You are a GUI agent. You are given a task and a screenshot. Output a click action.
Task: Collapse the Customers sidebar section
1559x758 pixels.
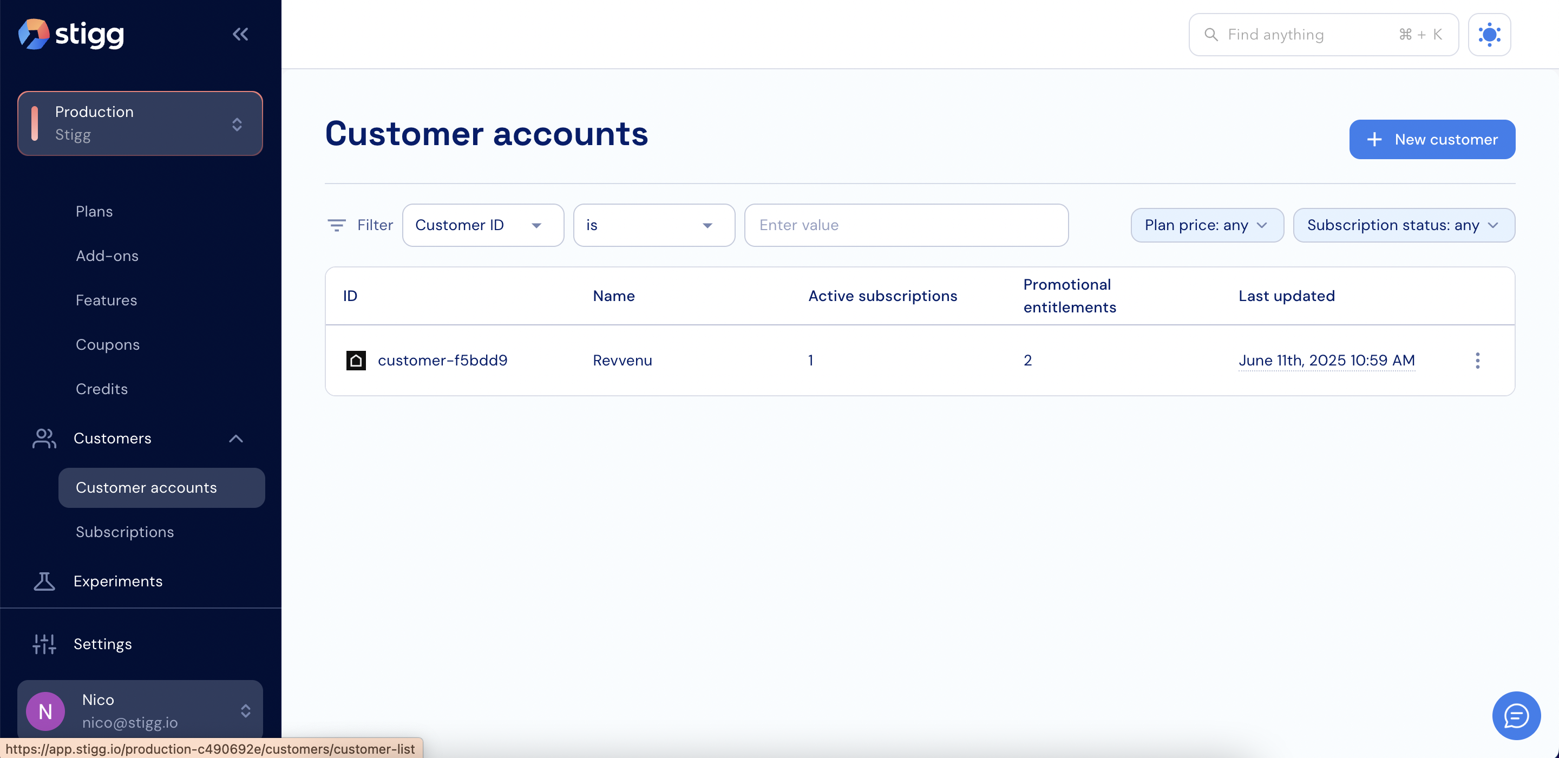(x=236, y=439)
